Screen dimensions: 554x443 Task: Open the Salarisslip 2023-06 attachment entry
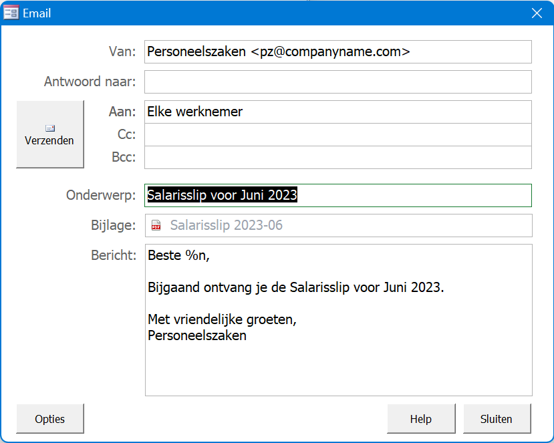point(227,225)
